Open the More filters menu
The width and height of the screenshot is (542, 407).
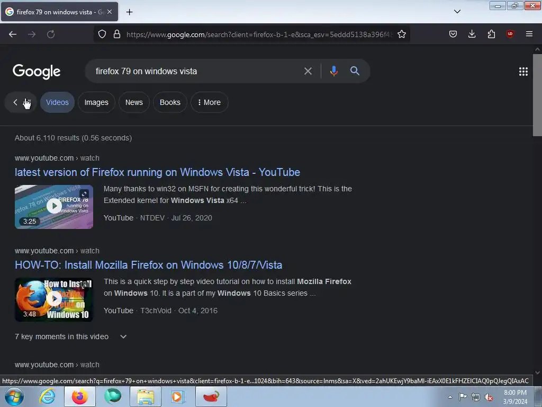point(210,102)
